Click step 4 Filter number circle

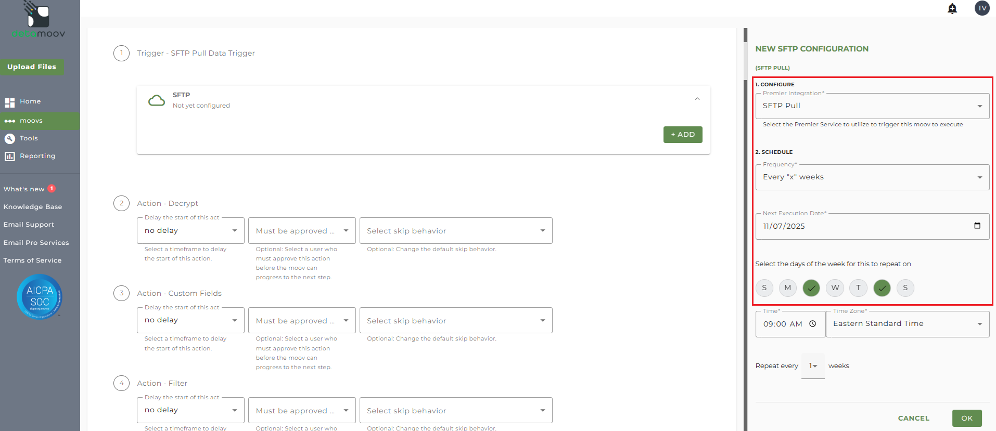click(x=121, y=383)
